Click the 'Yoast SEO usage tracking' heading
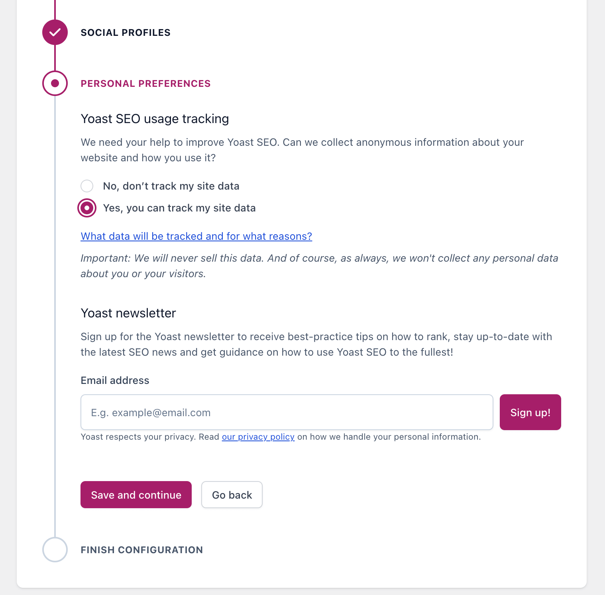 pyautogui.click(x=155, y=118)
